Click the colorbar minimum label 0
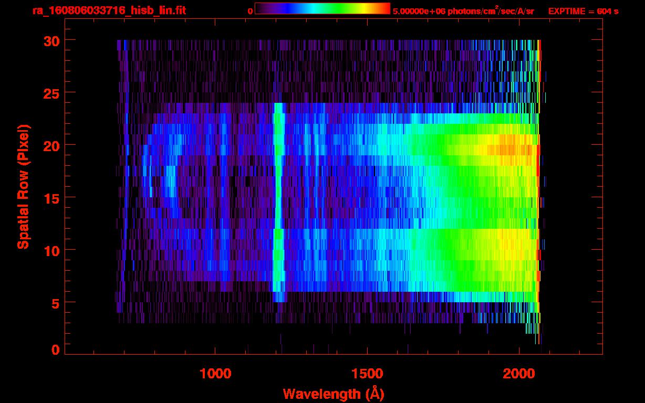Image resolution: width=645 pixels, height=403 pixels. click(x=251, y=12)
